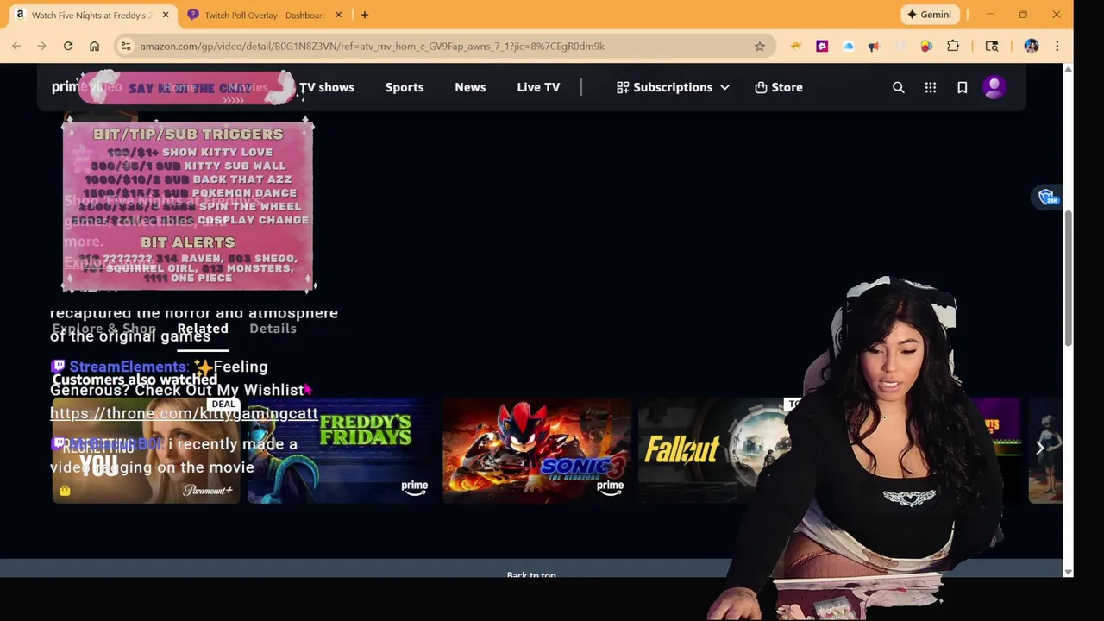Open the throne.com wishlist link
Image resolution: width=1104 pixels, height=621 pixels.
point(184,413)
